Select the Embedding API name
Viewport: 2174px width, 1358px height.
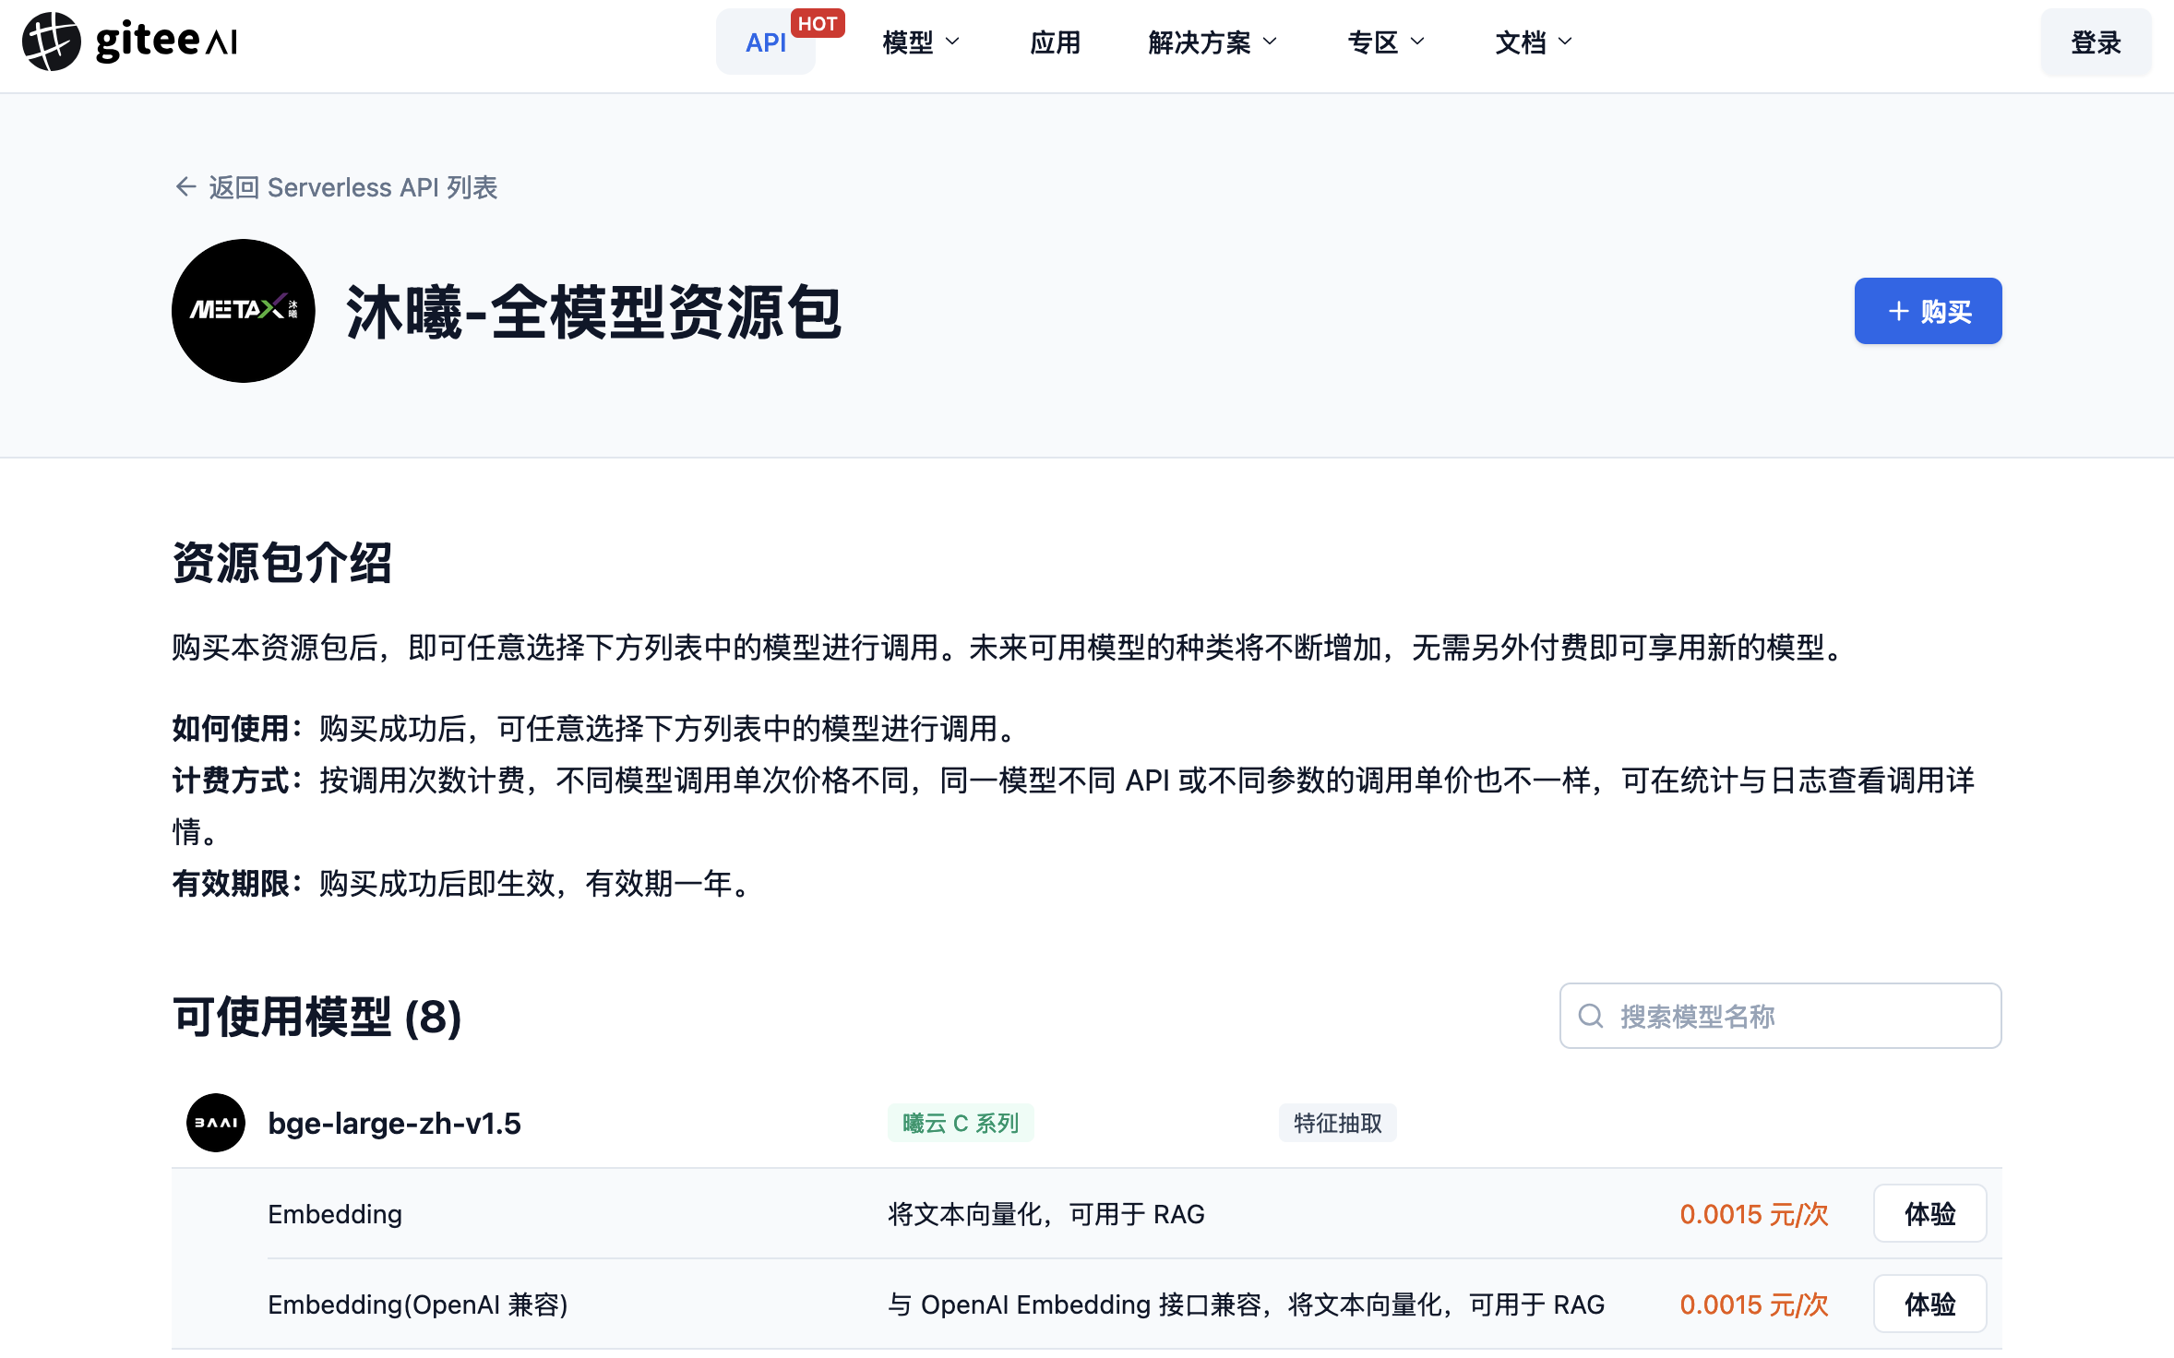coord(335,1214)
